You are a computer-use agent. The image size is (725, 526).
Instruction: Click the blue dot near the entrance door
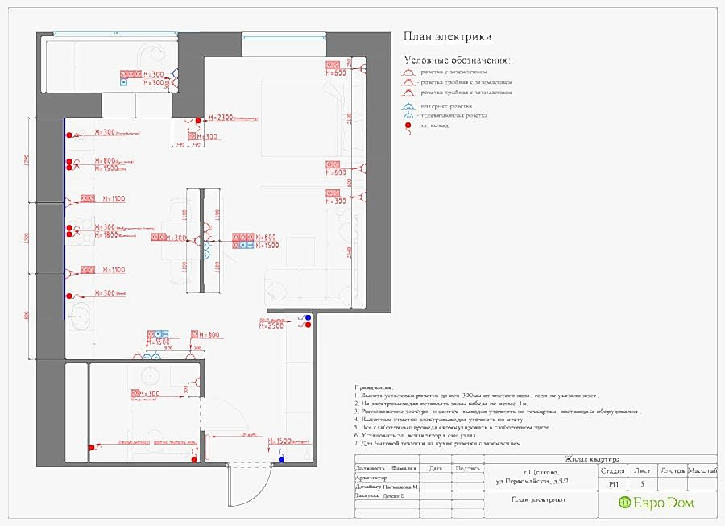[281, 460]
